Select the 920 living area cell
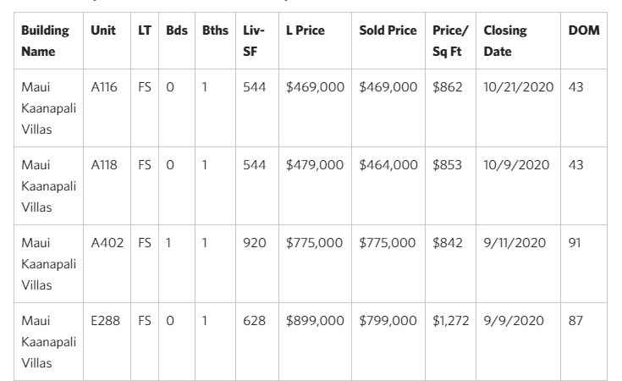The image size is (622, 381). 254,243
